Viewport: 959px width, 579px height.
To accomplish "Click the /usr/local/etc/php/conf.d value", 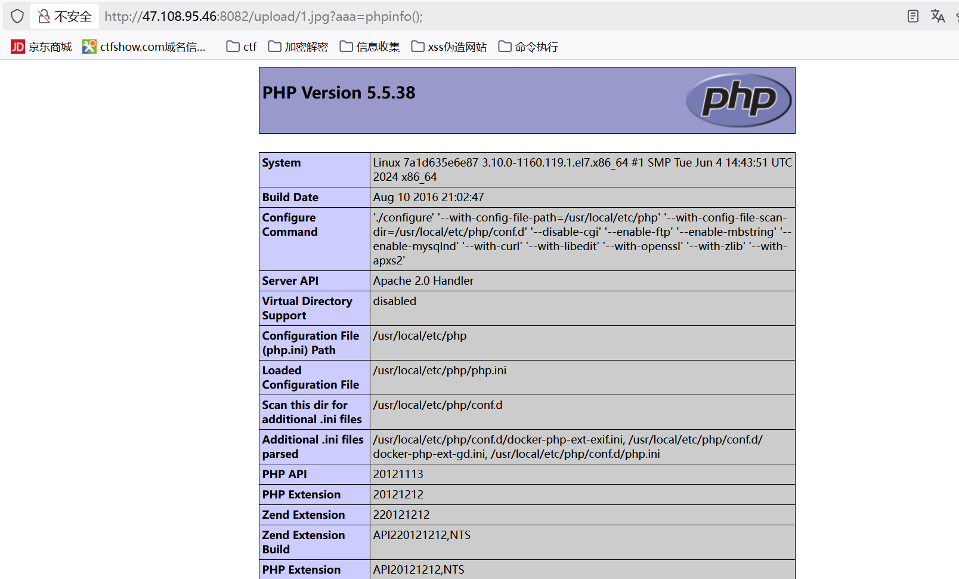I will point(438,405).
